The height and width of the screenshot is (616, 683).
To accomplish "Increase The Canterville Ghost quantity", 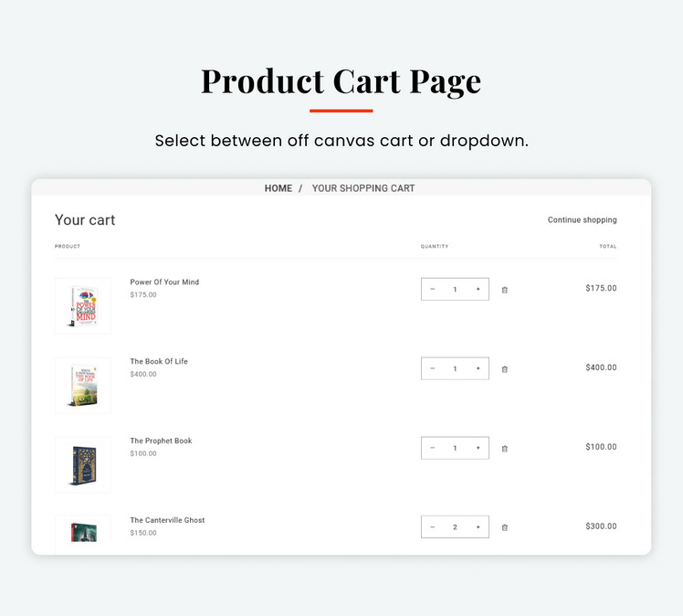I will coord(478,527).
